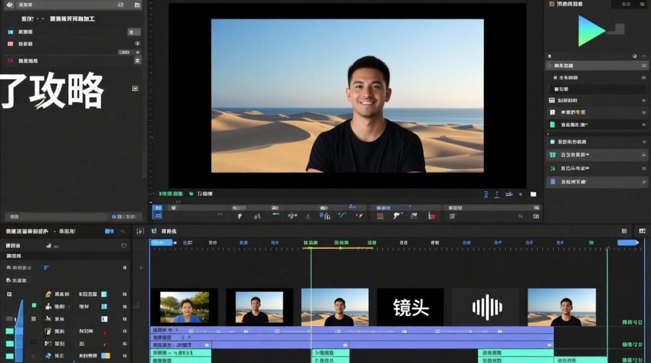This screenshot has width=651, height=363.
Task: Click the orange figure icon in the track list
Action: click(48, 294)
